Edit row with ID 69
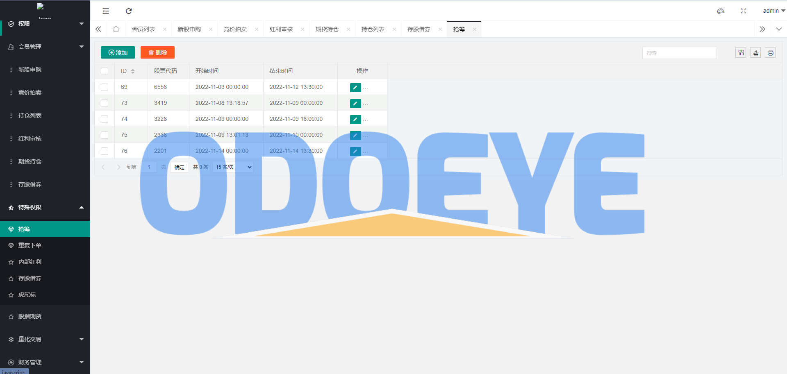The height and width of the screenshot is (374, 787). coord(355,87)
